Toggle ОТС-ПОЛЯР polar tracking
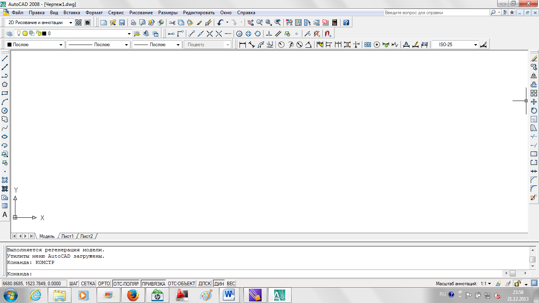This screenshot has width=539, height=303. pos(126,284)
